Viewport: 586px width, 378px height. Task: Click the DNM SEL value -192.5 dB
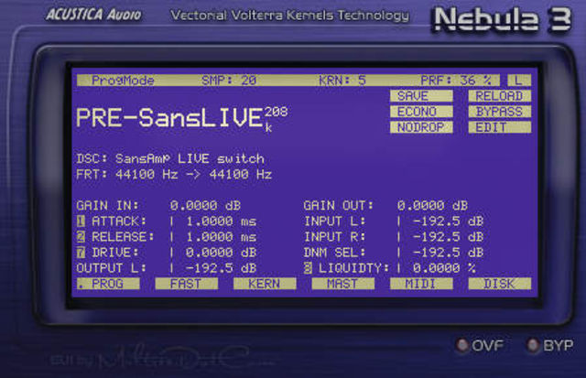448,253
